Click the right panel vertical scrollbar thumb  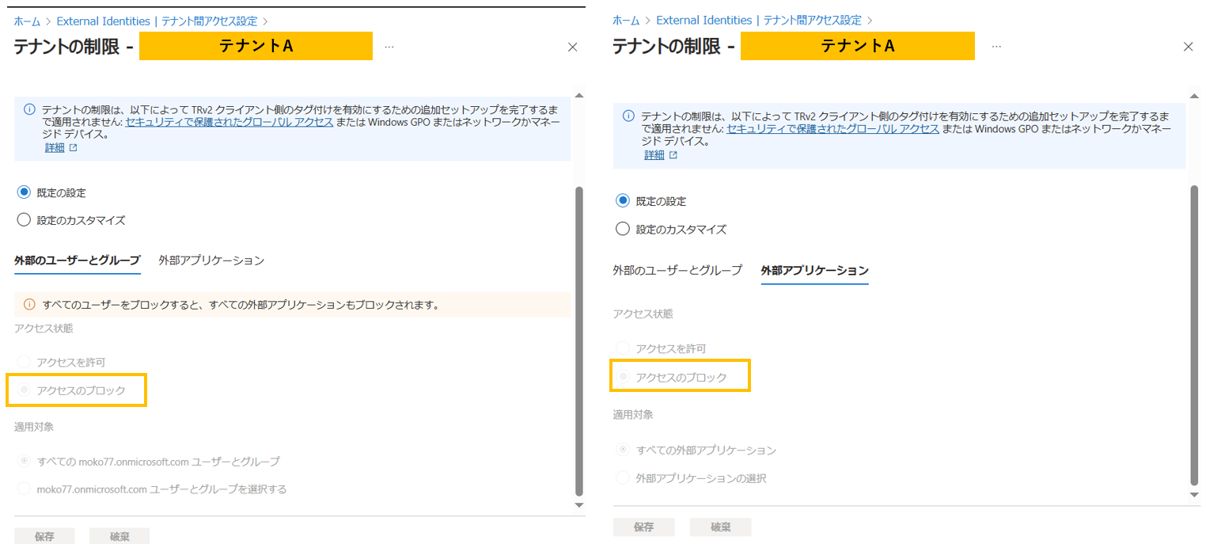click(x=1195, y=335)
